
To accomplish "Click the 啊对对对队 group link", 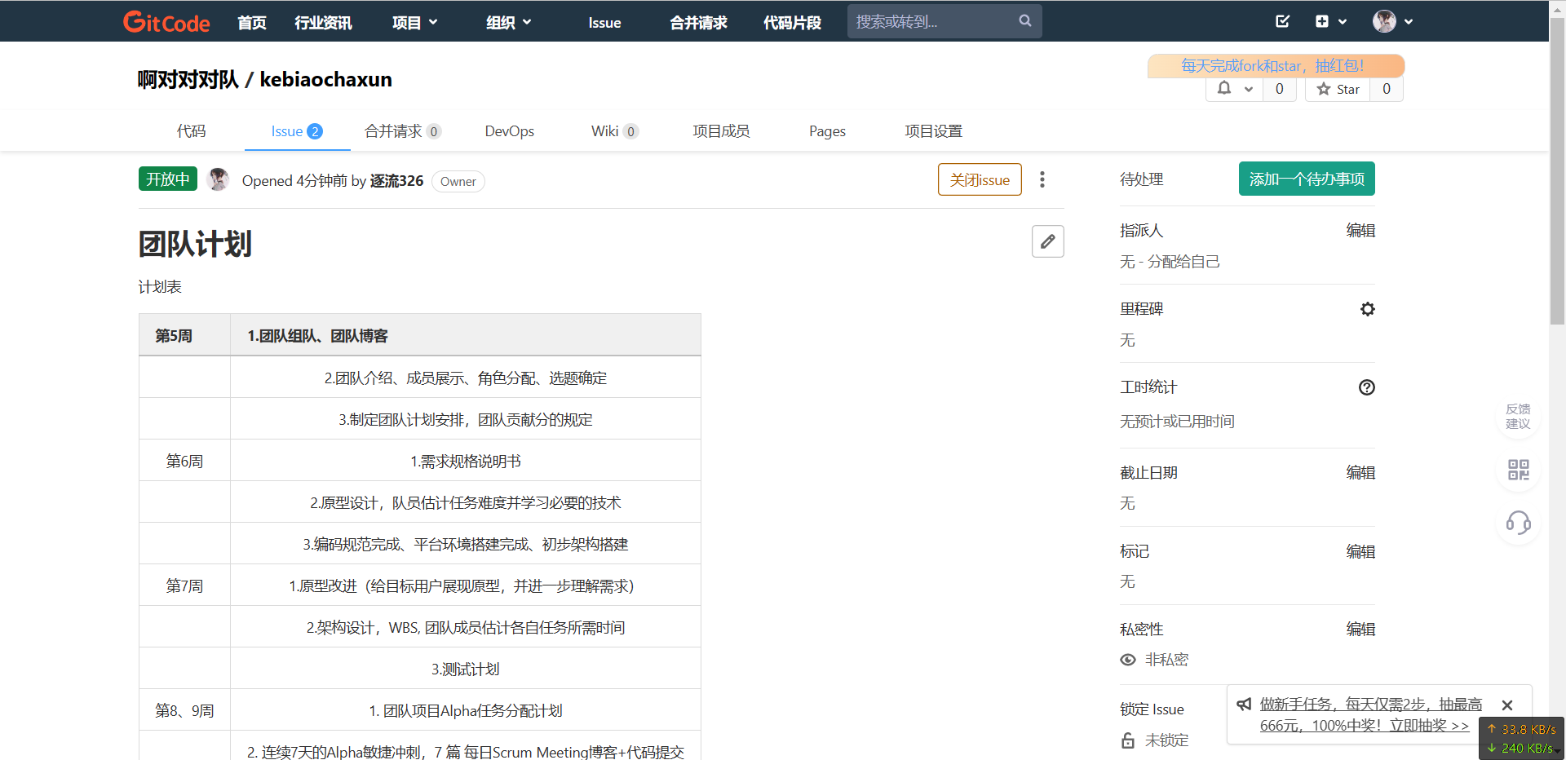I will click(x=188, y=79).
